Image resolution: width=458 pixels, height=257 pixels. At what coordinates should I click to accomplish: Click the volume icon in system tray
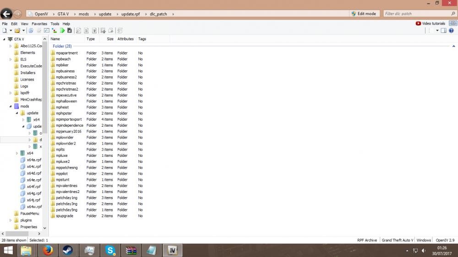point(424,251)
